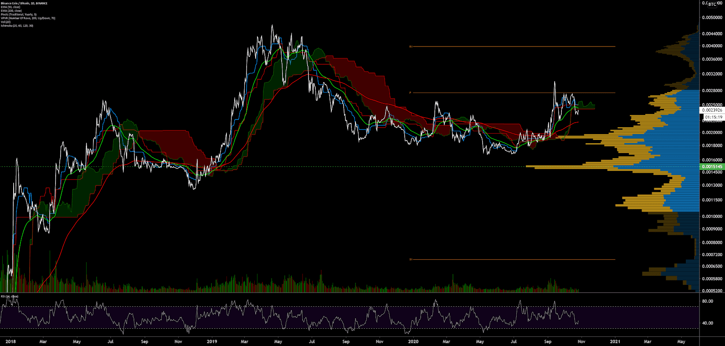Click the 0.0006500 price scale value

(712, 266)
